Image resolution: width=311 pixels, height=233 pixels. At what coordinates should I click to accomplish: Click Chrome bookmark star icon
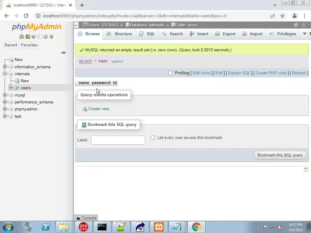coord(282,16)
